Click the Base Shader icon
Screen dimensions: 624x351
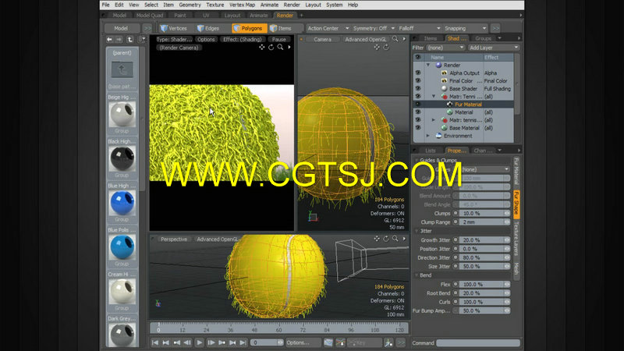click(444, 89)
